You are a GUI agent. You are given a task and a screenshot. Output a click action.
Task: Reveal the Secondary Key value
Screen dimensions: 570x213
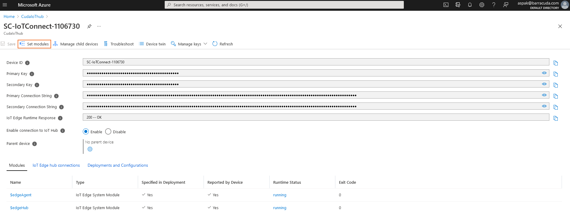tap(544, 84)
